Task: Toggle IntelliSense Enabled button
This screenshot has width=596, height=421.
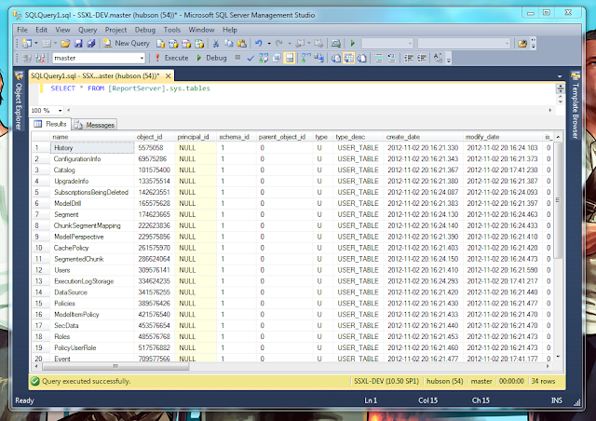Action: click(x=290, y=58)
